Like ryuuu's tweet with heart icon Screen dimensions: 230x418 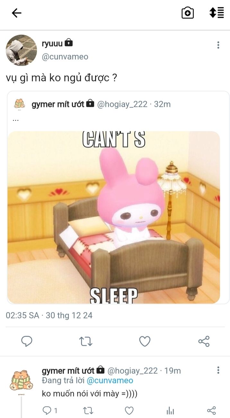coord(145,341)
